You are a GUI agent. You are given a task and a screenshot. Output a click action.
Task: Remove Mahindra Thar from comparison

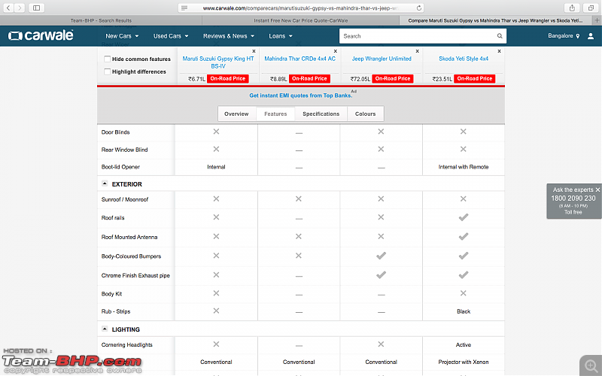[x=335, y=51]
